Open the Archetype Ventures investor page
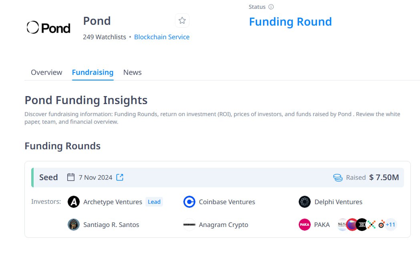This screenshot has width=420, height=257. tap(113, 202)
